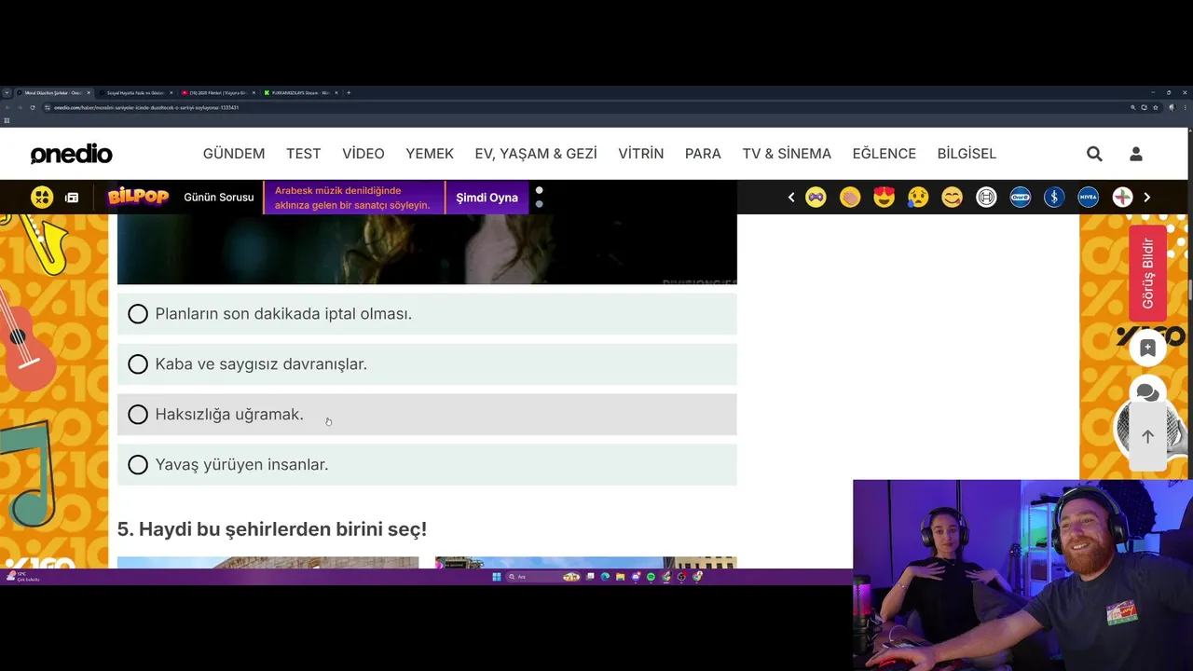The image size is (1193, 671).
Task: Open the TV & SİNEMA menu item
Action: pyautogui.click(x=787, y=154)
